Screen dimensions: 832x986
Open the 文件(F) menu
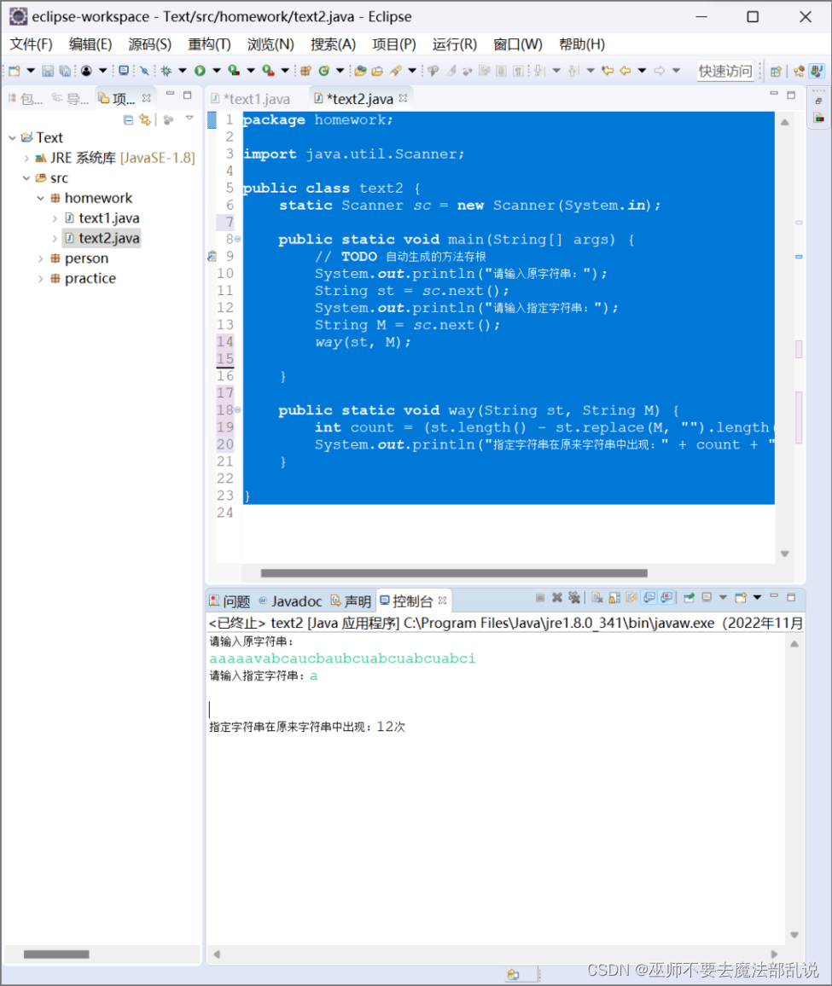pyautogui.click(x=31, y=44)
